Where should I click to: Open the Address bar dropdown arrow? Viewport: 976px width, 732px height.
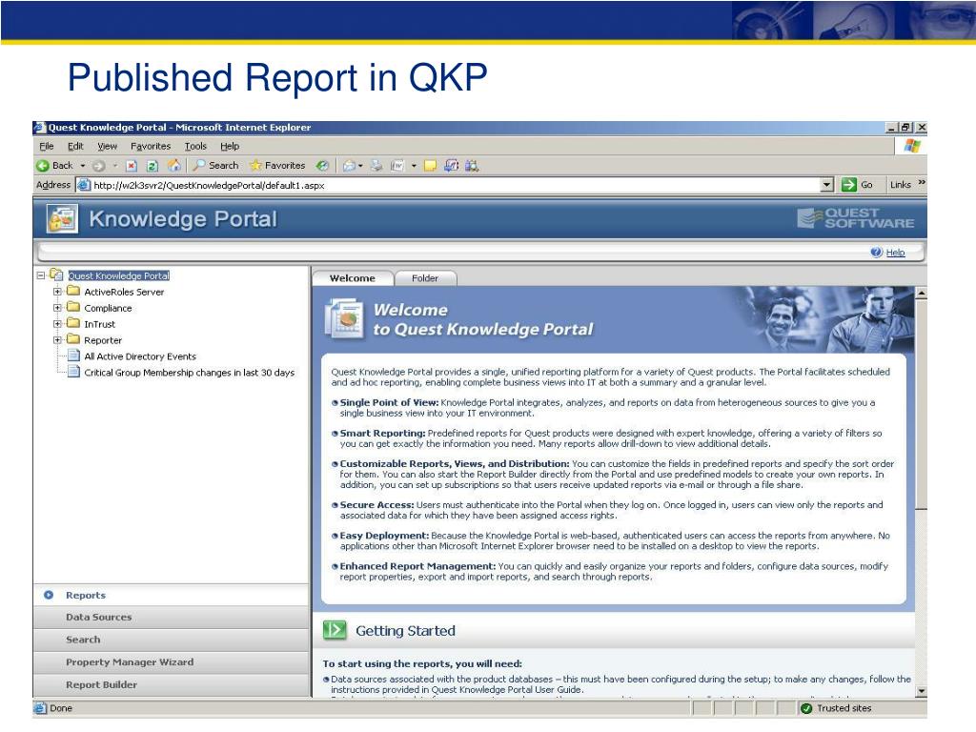point(826,185)
